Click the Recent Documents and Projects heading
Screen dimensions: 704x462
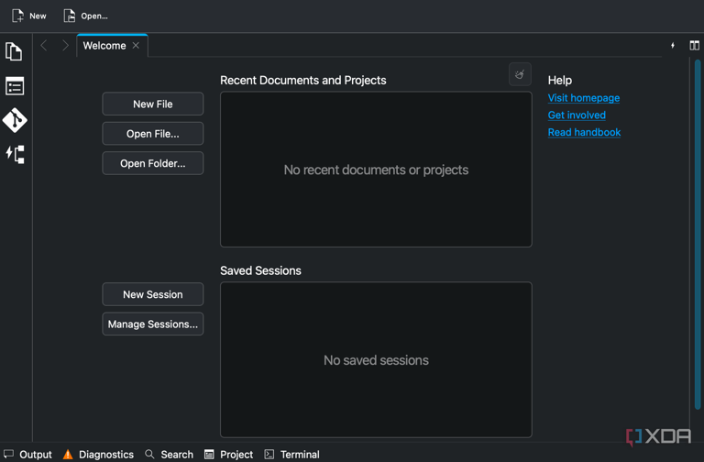(303, 80)
